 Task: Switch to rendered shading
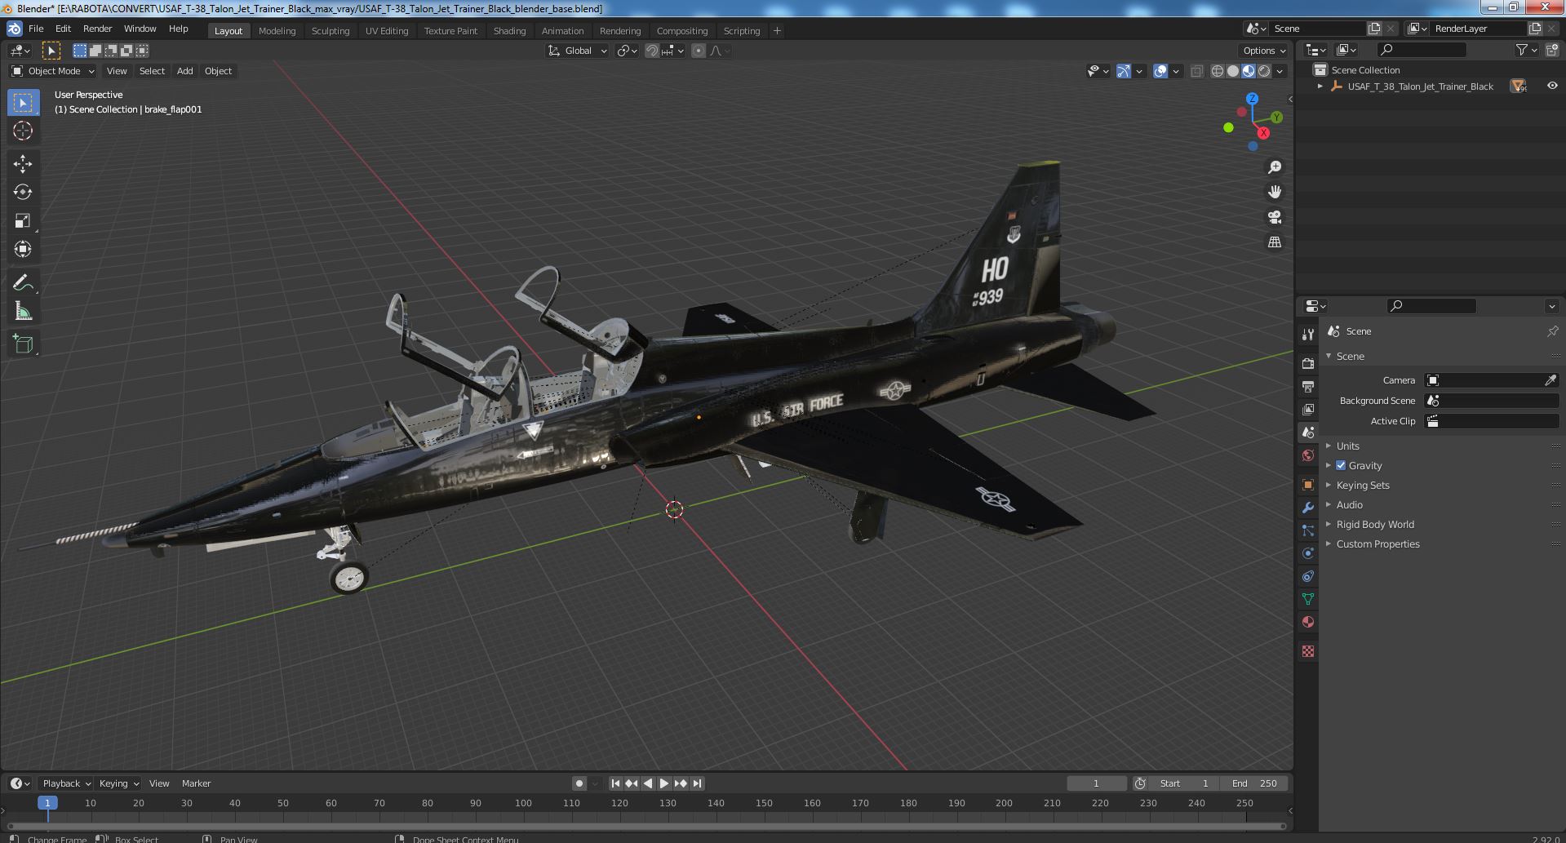pyautogui.click(x=1264, y=71)
